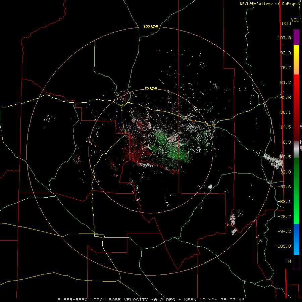Image resolution: width=302 pixels, height=302 pixels.
Task: Select the -109.8 velocity scale value
Action: (x=283, y=246)
